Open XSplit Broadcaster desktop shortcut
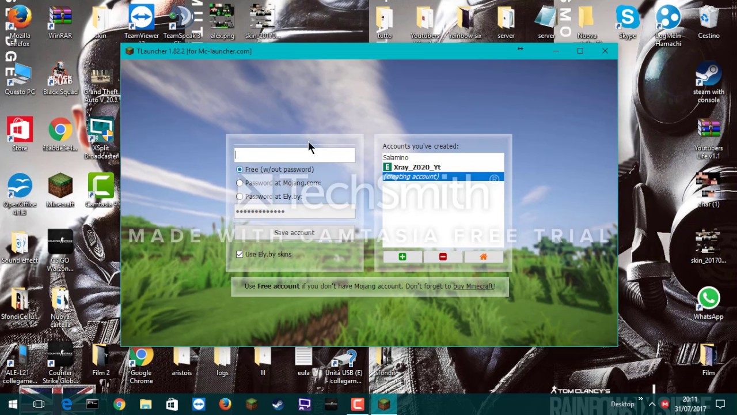The image size is (737, 415). pos(101,138)
